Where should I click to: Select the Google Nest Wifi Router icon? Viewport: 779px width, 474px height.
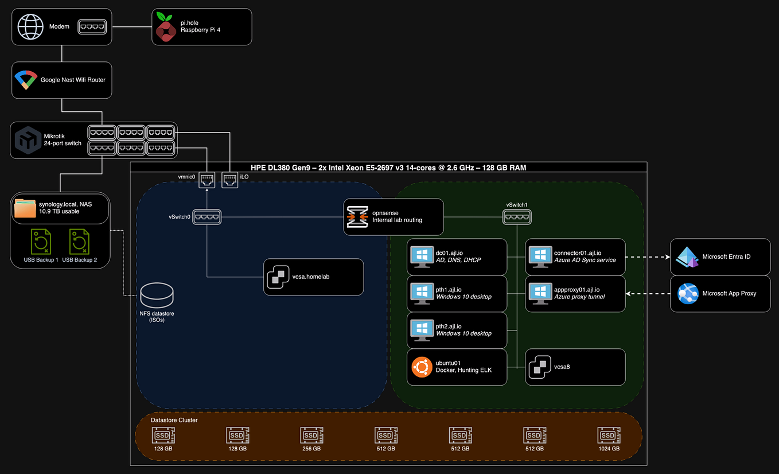pyautogui.click(x=26, y=80)
